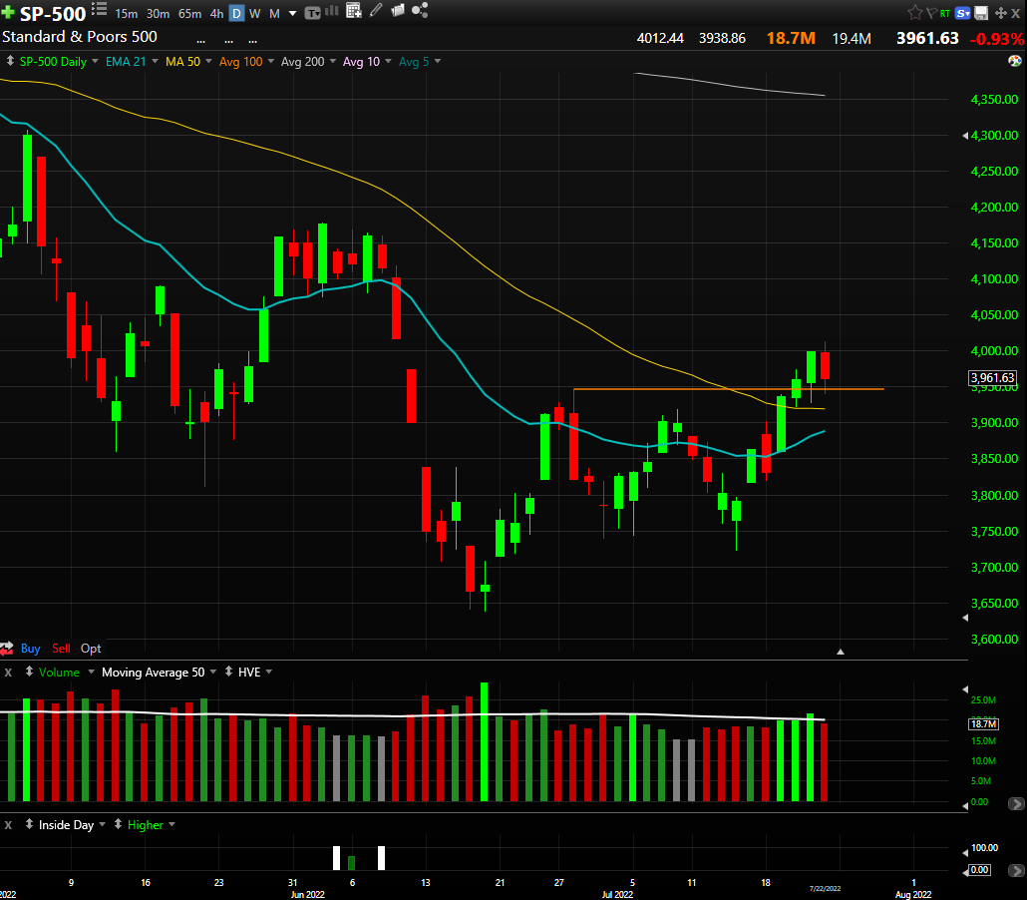Click the green RT real-time indicator

[945, 13]
